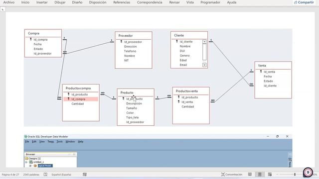Select the Proveedor table header
Viewport: 319px width, 179px height.
click(126, 35)
